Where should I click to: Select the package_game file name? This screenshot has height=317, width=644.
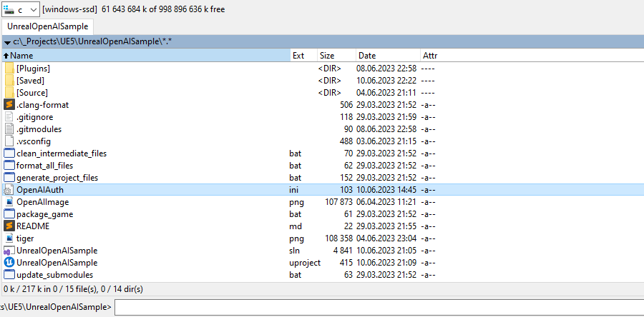[x=45, y=214]
